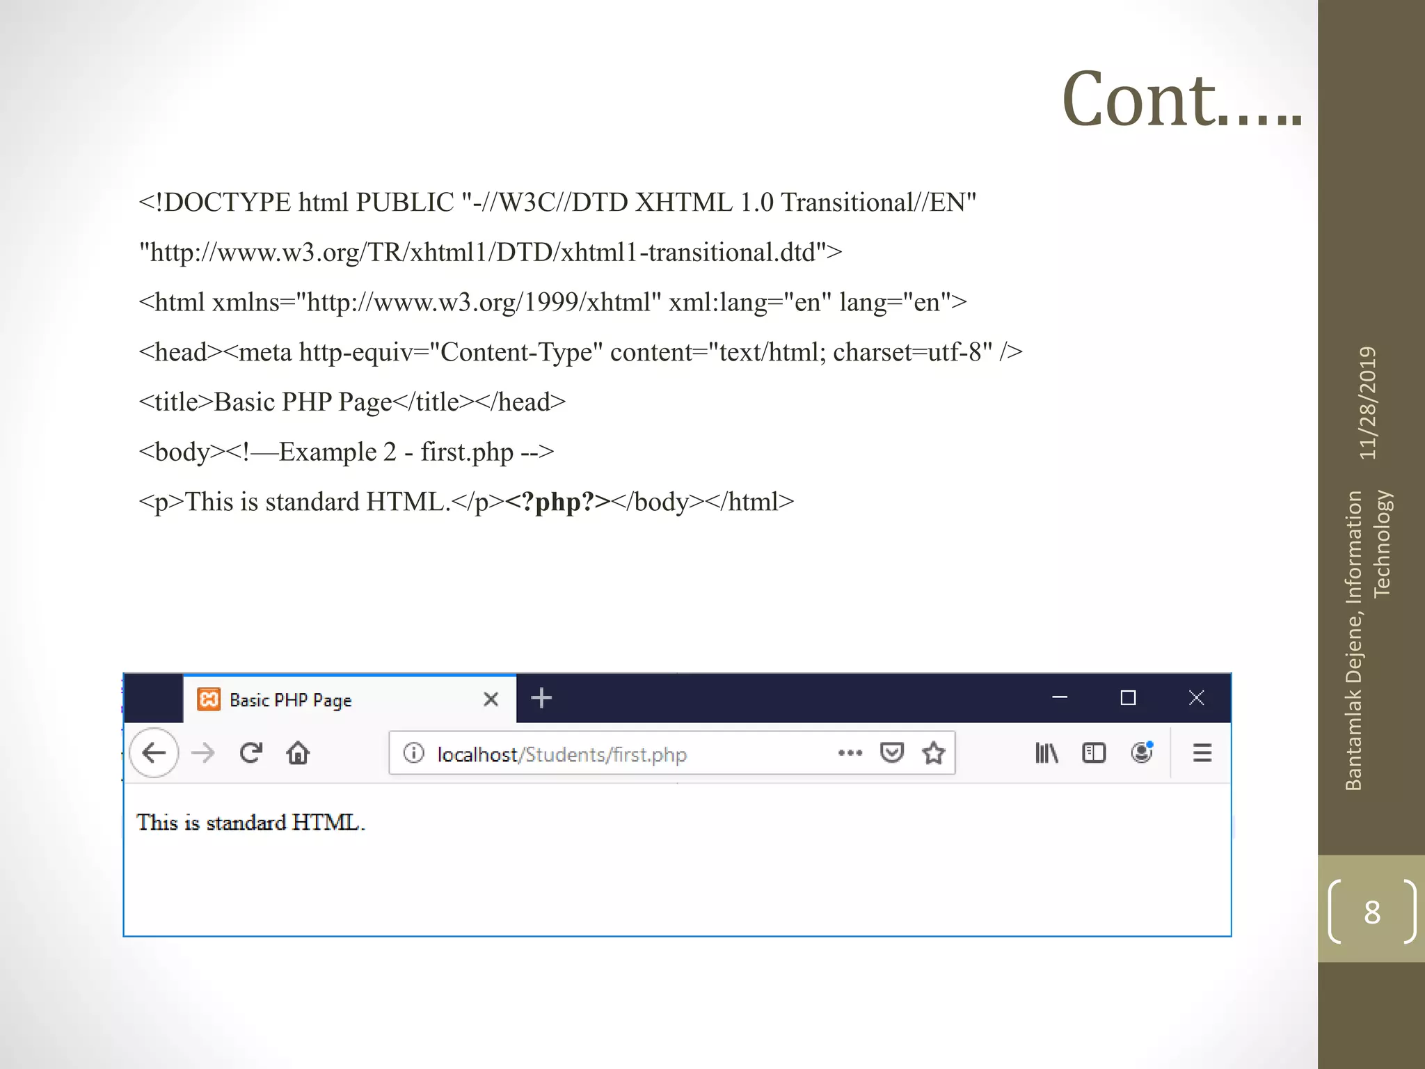1425x1069 pixels.
Task: Toggle the sidebar view icon
Action: coord(1094,753)
